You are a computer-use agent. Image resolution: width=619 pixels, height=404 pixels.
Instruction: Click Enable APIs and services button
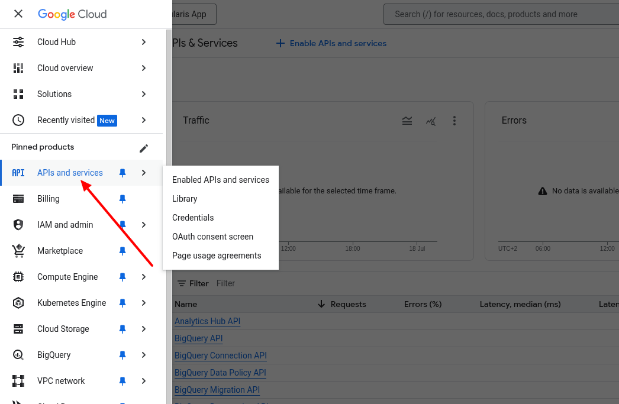point(331,43)
